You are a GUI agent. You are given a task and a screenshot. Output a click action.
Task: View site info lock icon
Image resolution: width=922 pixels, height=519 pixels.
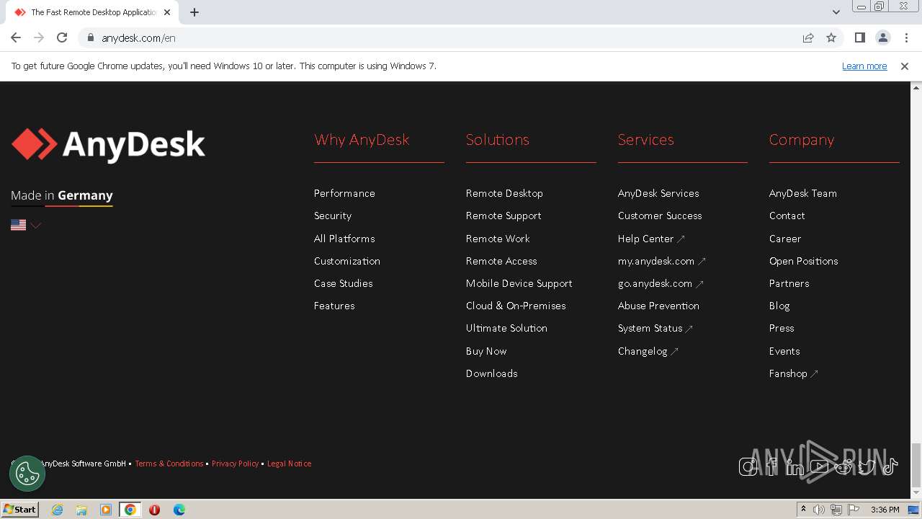click(91, 37)
